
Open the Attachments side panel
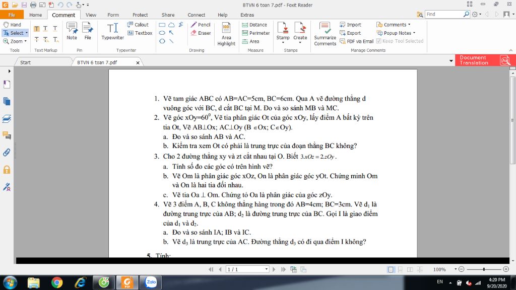(7, 153)
